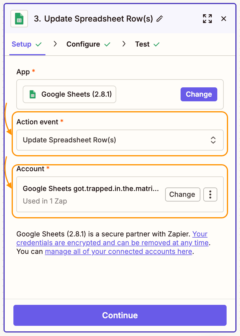Viewport: 240px width, 336px height.
Task: Open the three-dot menu next to the account
Action: (x=210, y=194)
